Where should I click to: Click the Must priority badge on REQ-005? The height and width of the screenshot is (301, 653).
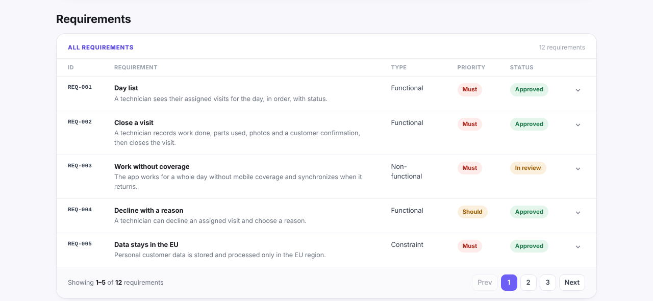tap(470, 246)
